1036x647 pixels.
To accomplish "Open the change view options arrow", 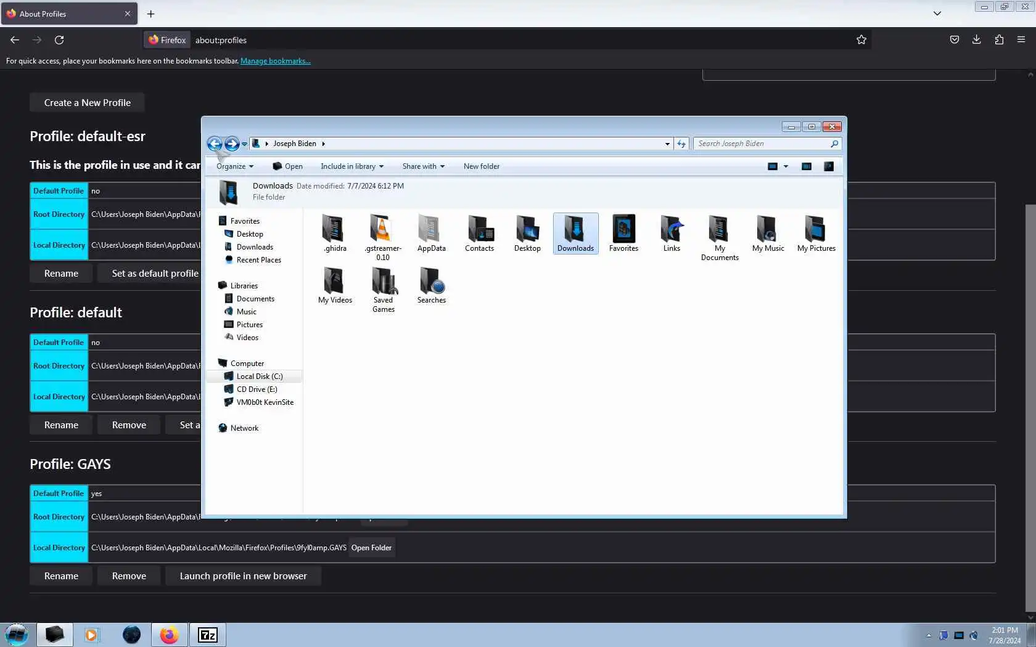I will 786,166.
